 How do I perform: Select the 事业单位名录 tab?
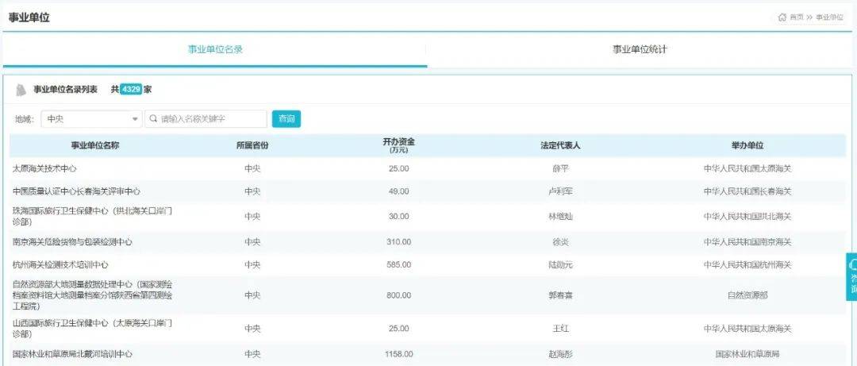click(x=215, y=49)
